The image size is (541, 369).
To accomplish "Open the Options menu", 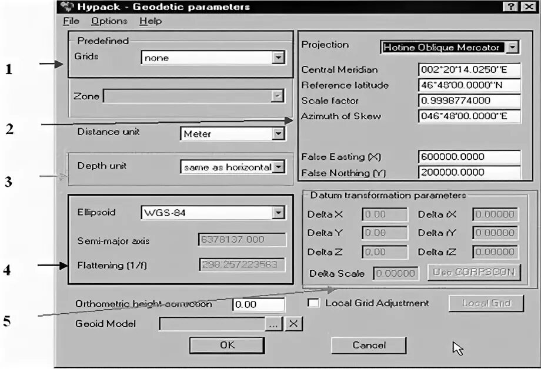I will click(x=109, y=21).
